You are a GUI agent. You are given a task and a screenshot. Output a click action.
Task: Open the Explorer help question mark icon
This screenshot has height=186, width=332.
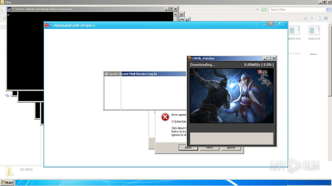326,18
